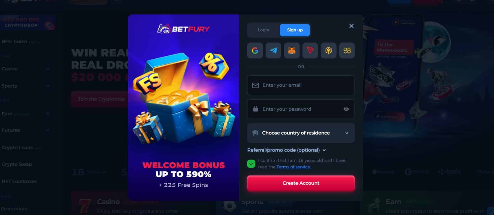Image resolution: width=494 pixels, height=215 pixels.
Task: Expand the Sports sidebar section
Action: pos(25,86)
